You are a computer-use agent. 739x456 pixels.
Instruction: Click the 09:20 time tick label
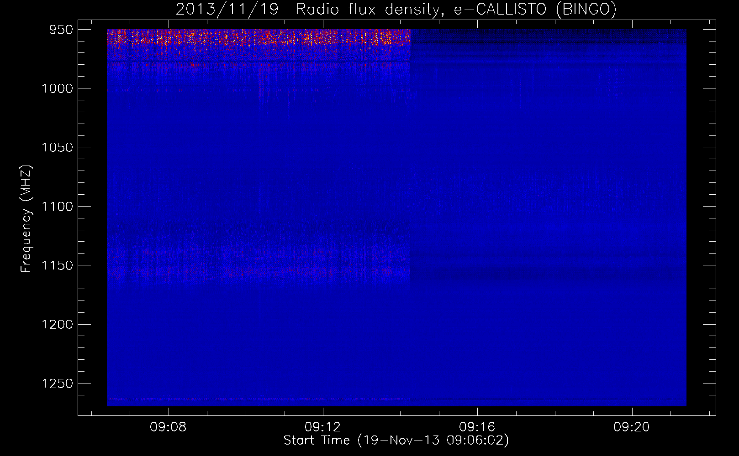click(632, 427)
